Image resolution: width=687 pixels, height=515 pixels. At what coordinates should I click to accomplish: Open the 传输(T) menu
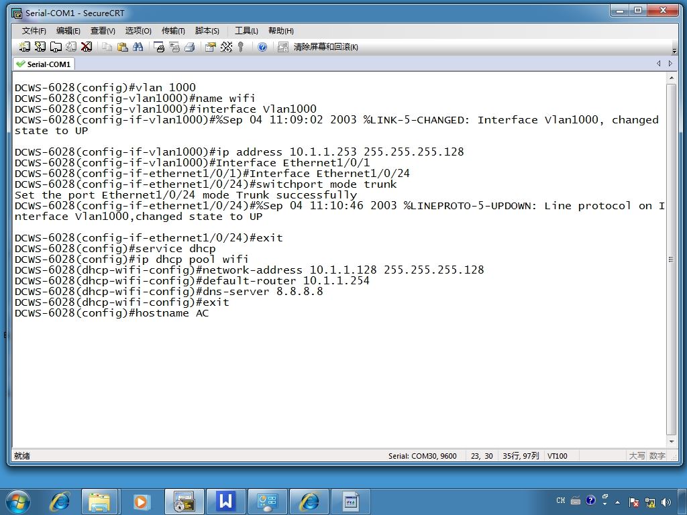click(x=173, y=31)
